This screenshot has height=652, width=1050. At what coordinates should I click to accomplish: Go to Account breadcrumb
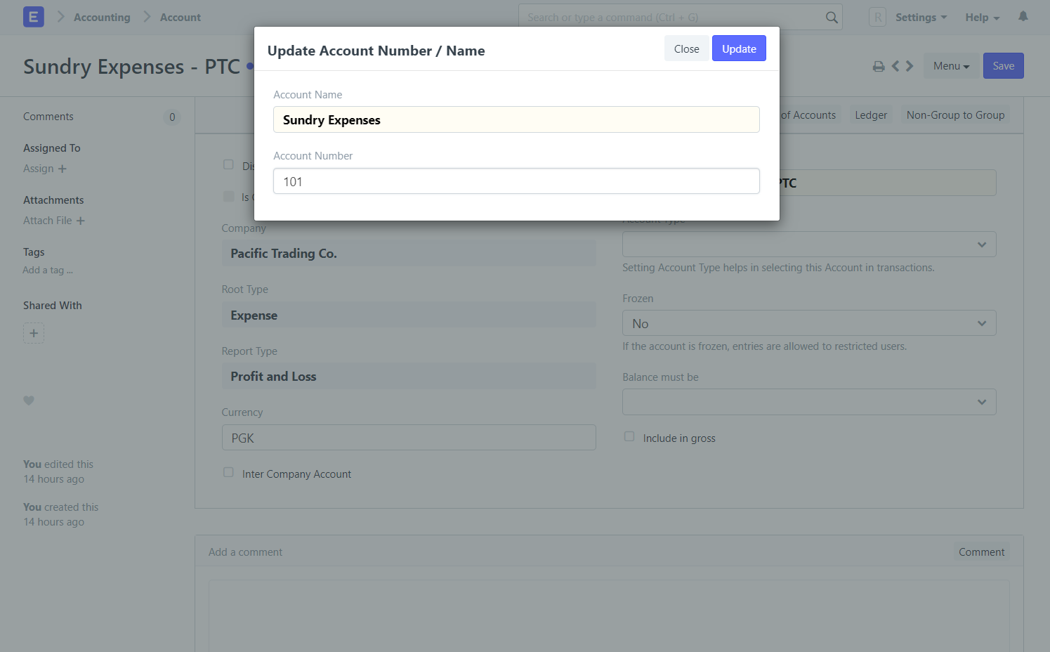pyautogui.click(x=181, y=18)
